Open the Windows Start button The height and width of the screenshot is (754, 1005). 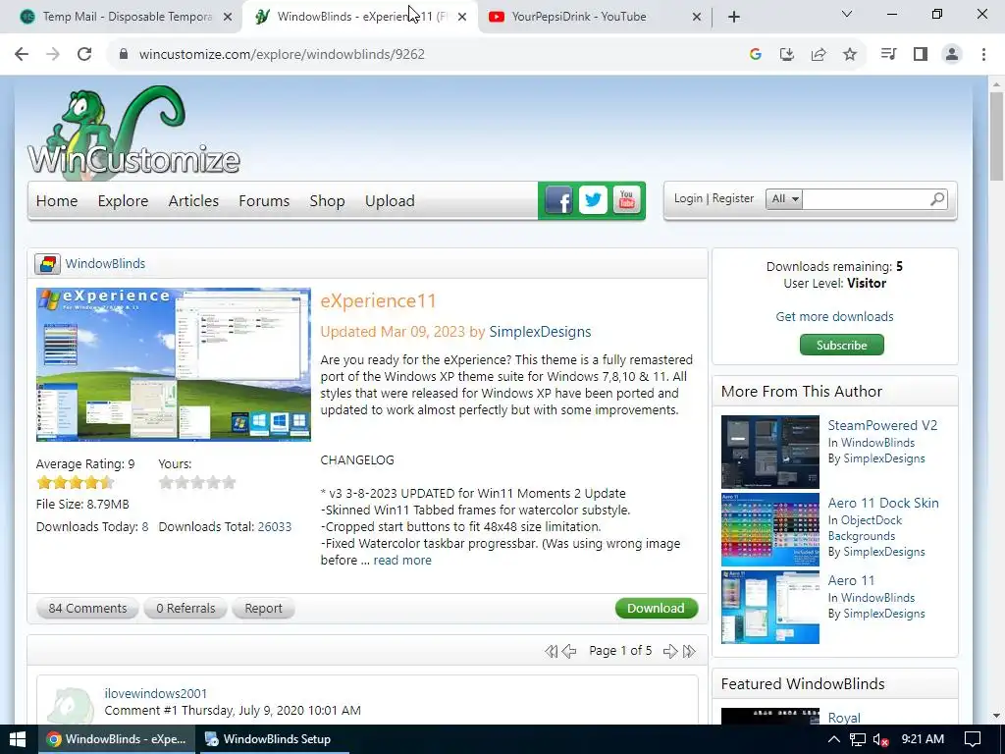pos(18,739)
